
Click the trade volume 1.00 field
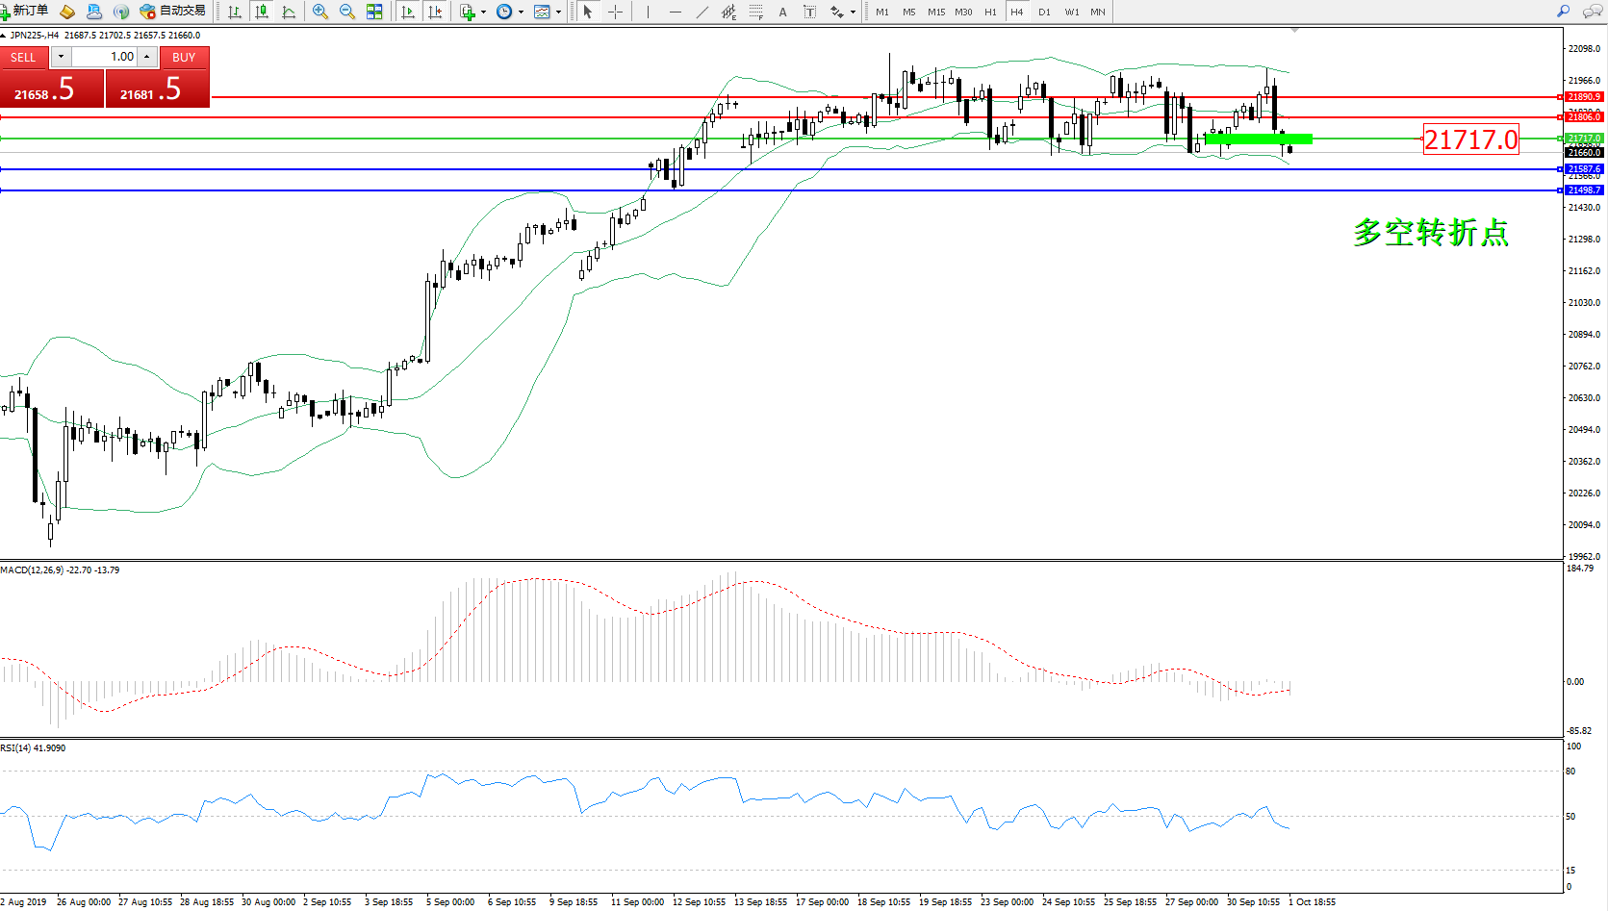[x=106, y=57]
